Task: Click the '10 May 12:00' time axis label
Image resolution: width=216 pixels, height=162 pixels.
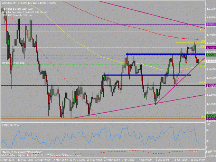Action: pos(26,160)
